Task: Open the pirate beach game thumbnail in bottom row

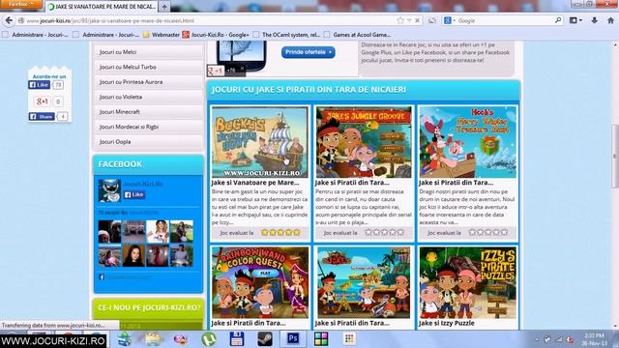Action: click(x=364, y=282)
